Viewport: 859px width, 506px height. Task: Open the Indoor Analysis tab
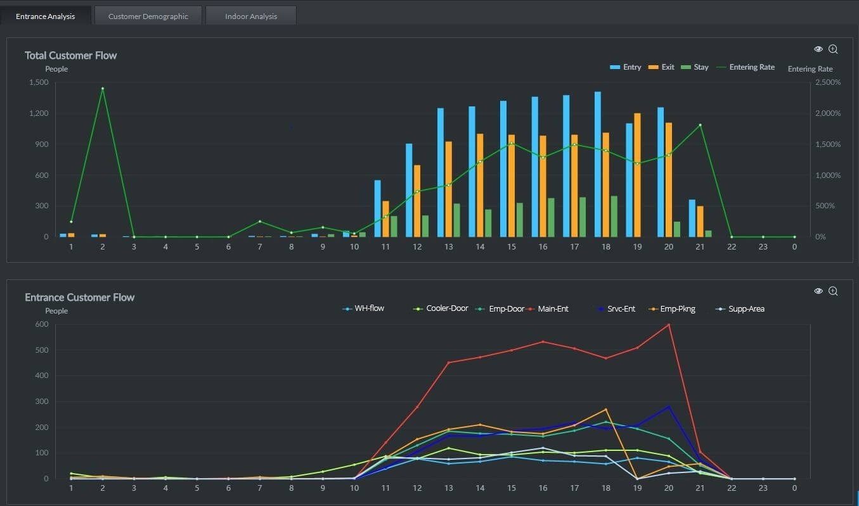tap(250, 15)
